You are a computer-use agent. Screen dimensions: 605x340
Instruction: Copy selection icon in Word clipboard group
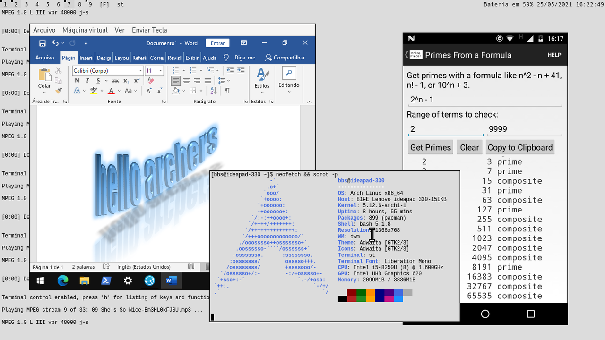click(59, 80)
